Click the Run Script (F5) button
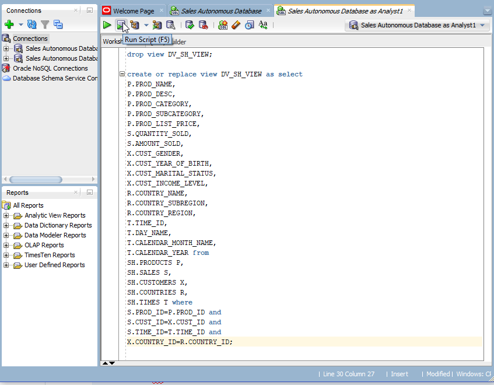 [121, 25]
